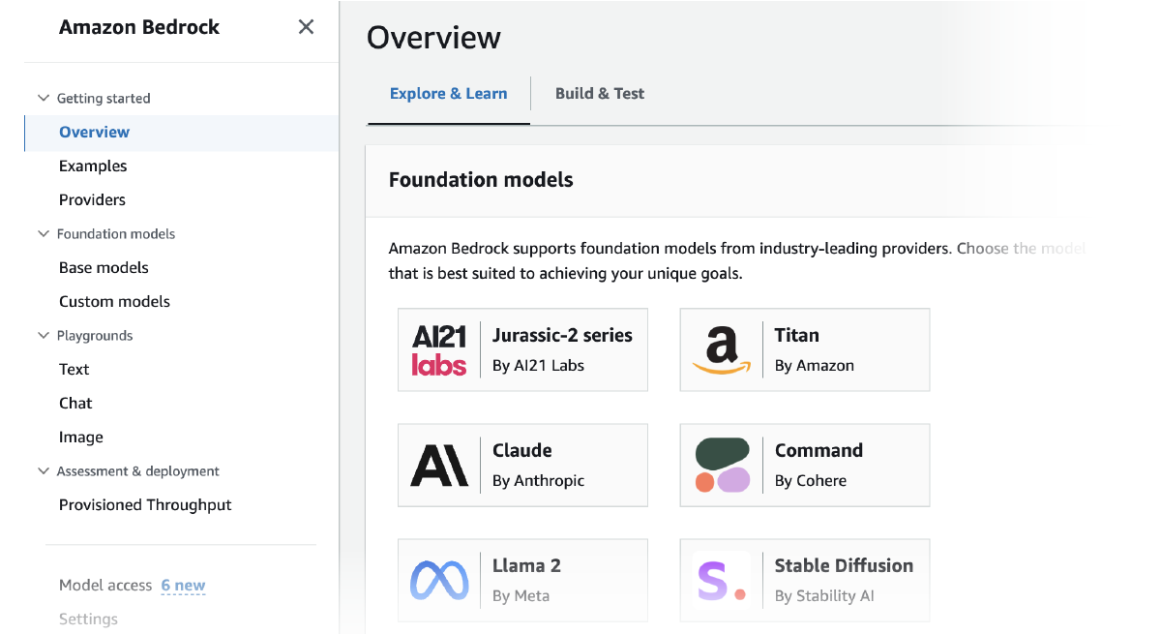The width and height of the screenshot is (1161, 634).
Task: Click the 'By Cohere' provider text
Action: tap(811, 481)
